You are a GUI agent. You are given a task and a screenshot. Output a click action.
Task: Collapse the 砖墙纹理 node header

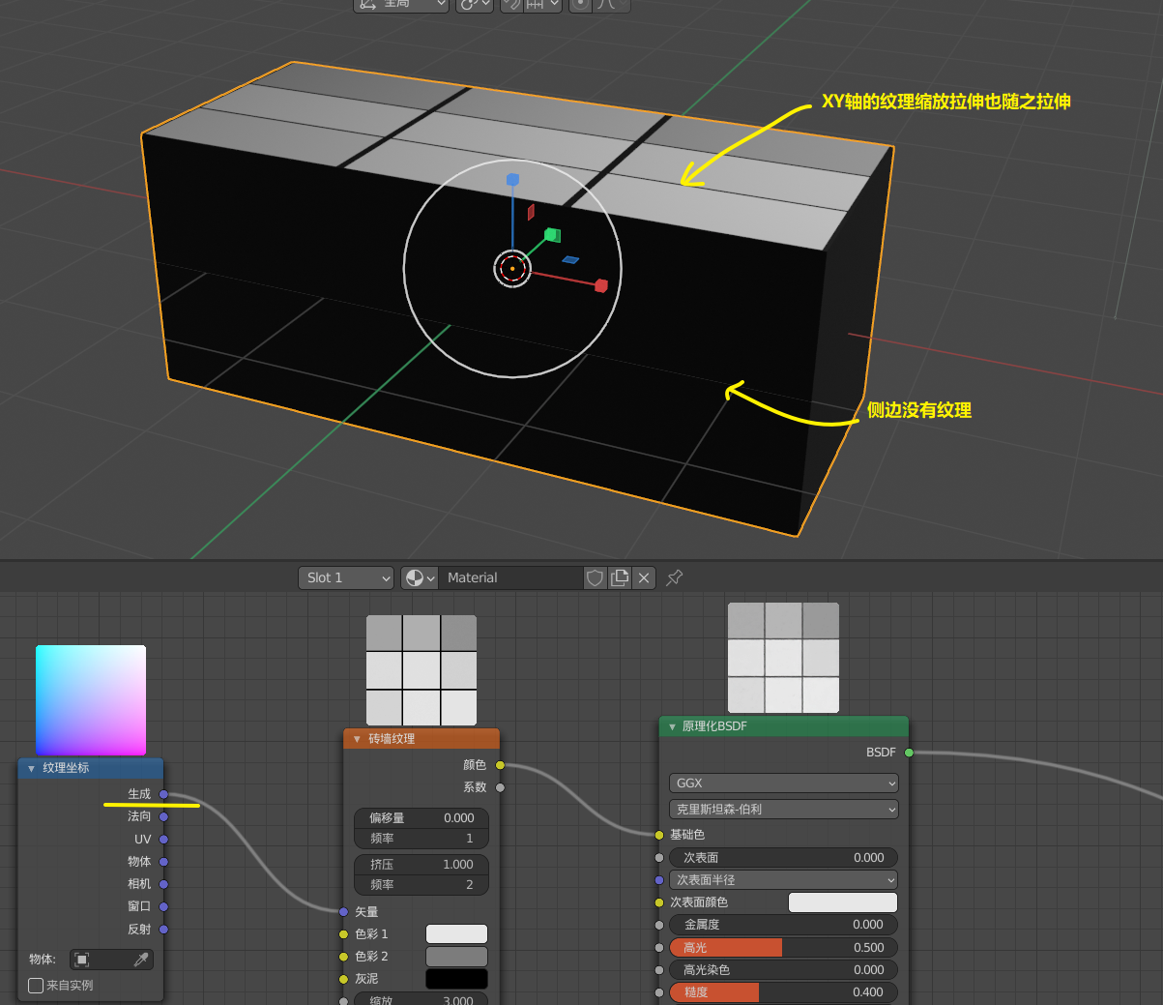tap(357, 738)
